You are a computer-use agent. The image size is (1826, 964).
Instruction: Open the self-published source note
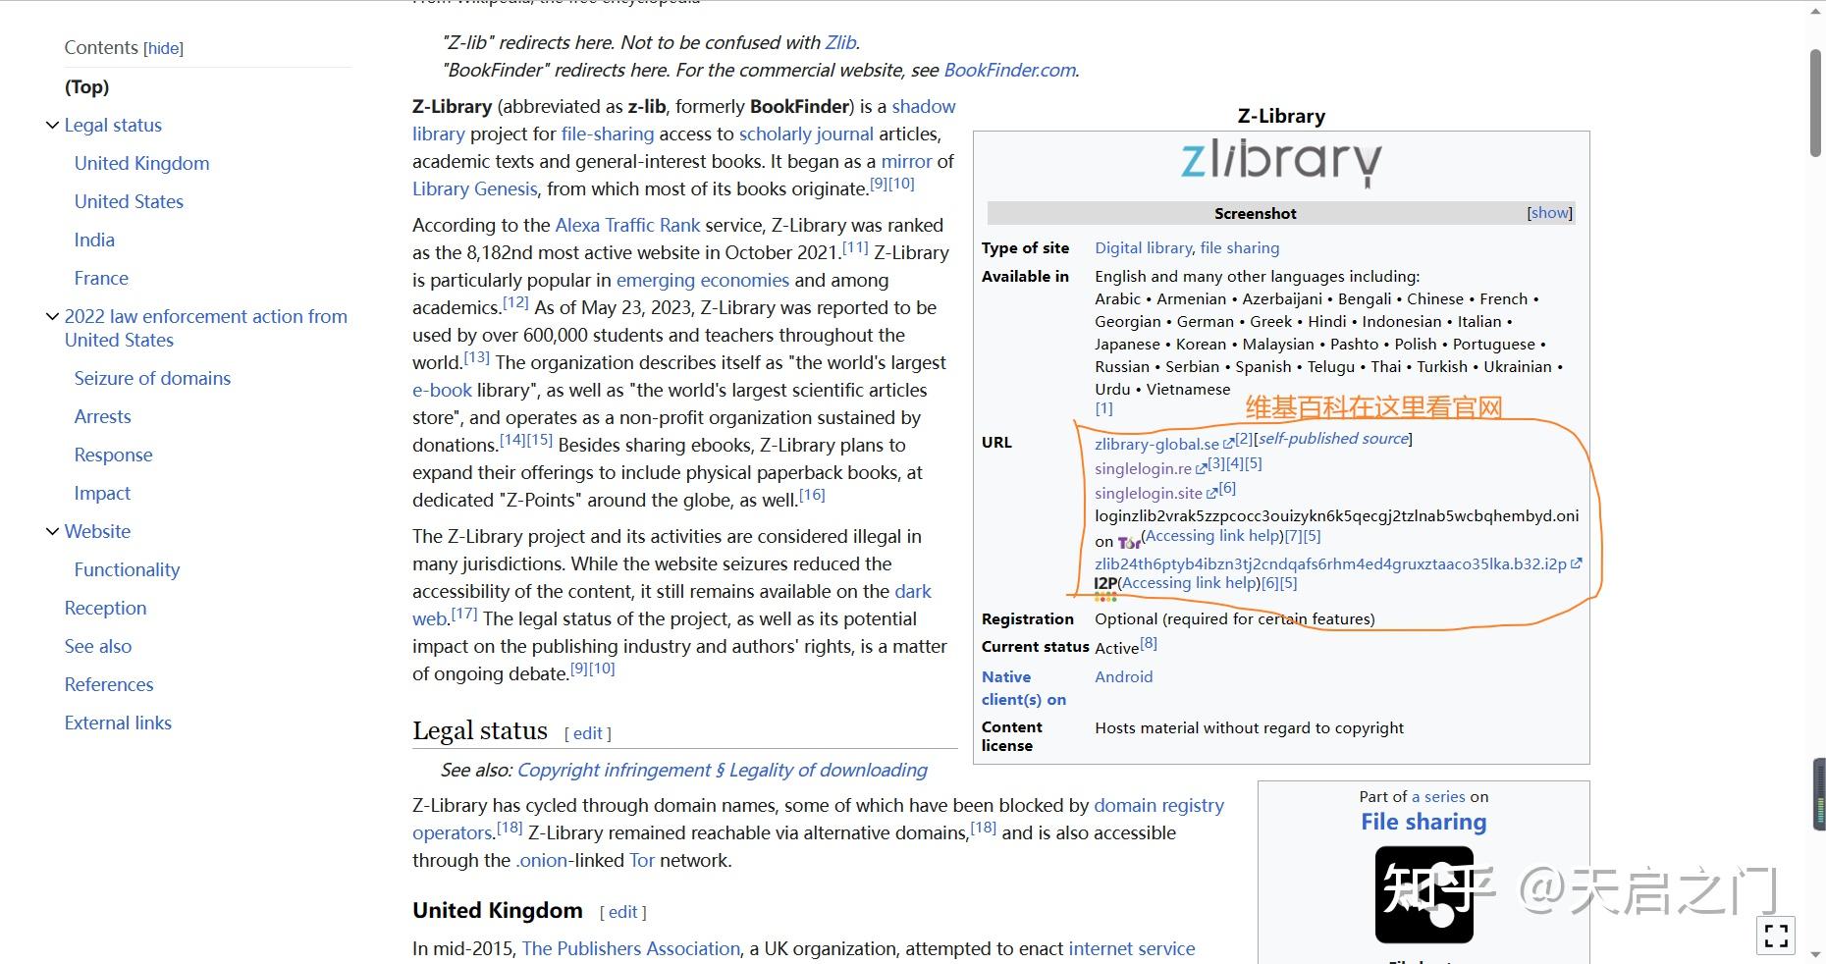coord(1334,438)
